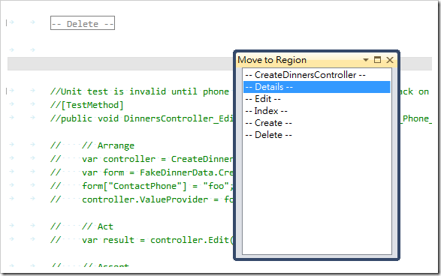Maximize the Move to Region window
This screenshot has width=441, height=276.
pyautogui.click(x=377, y=60)
